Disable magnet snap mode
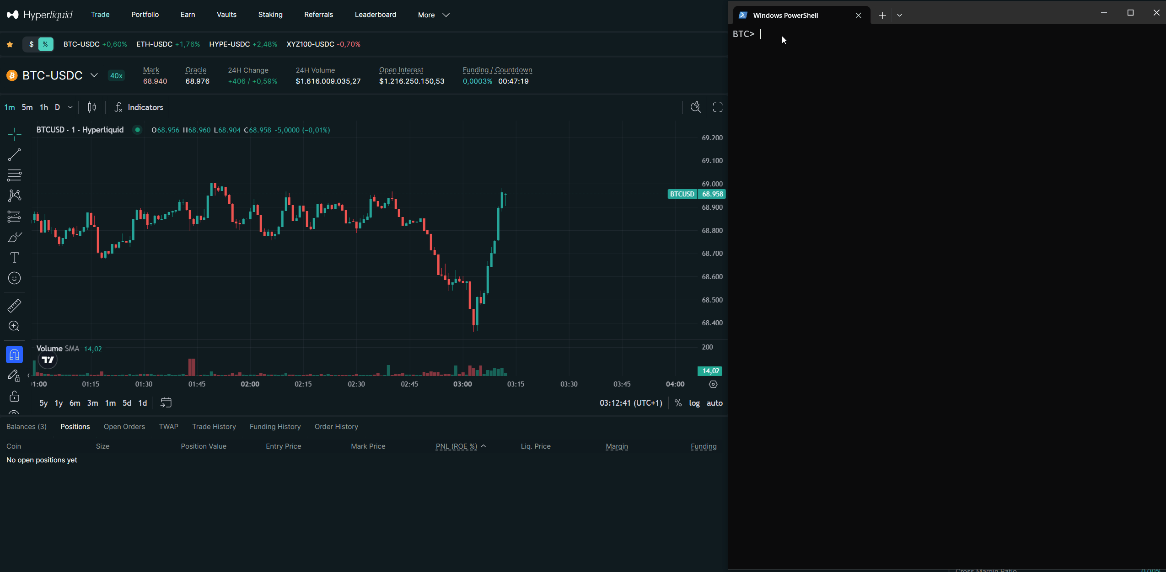The width and height of the screenshot is (1166, 572). pyautogui.click(x=14, y=354)
